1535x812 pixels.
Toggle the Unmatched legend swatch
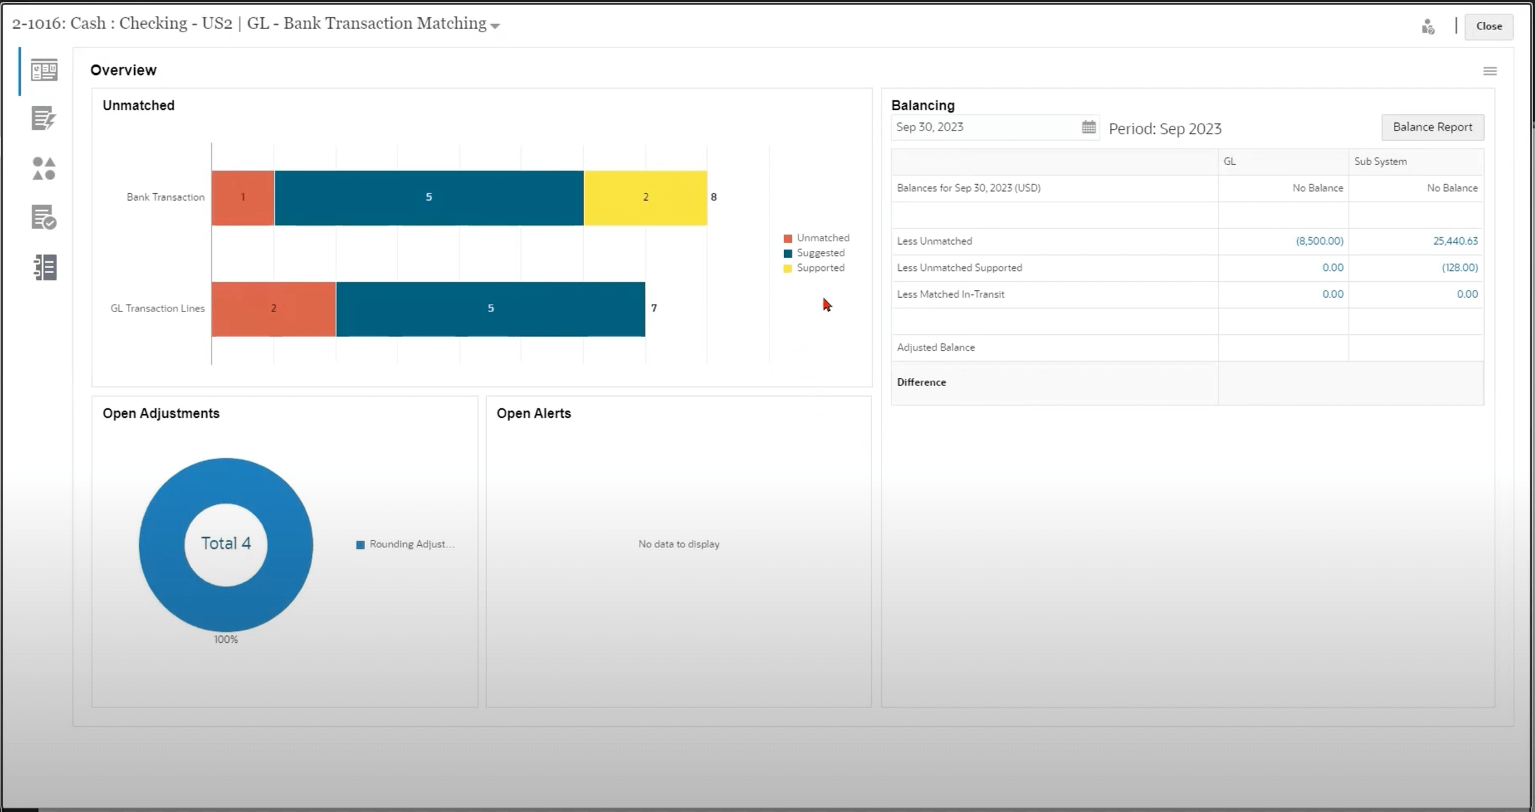tap(788, 239)
